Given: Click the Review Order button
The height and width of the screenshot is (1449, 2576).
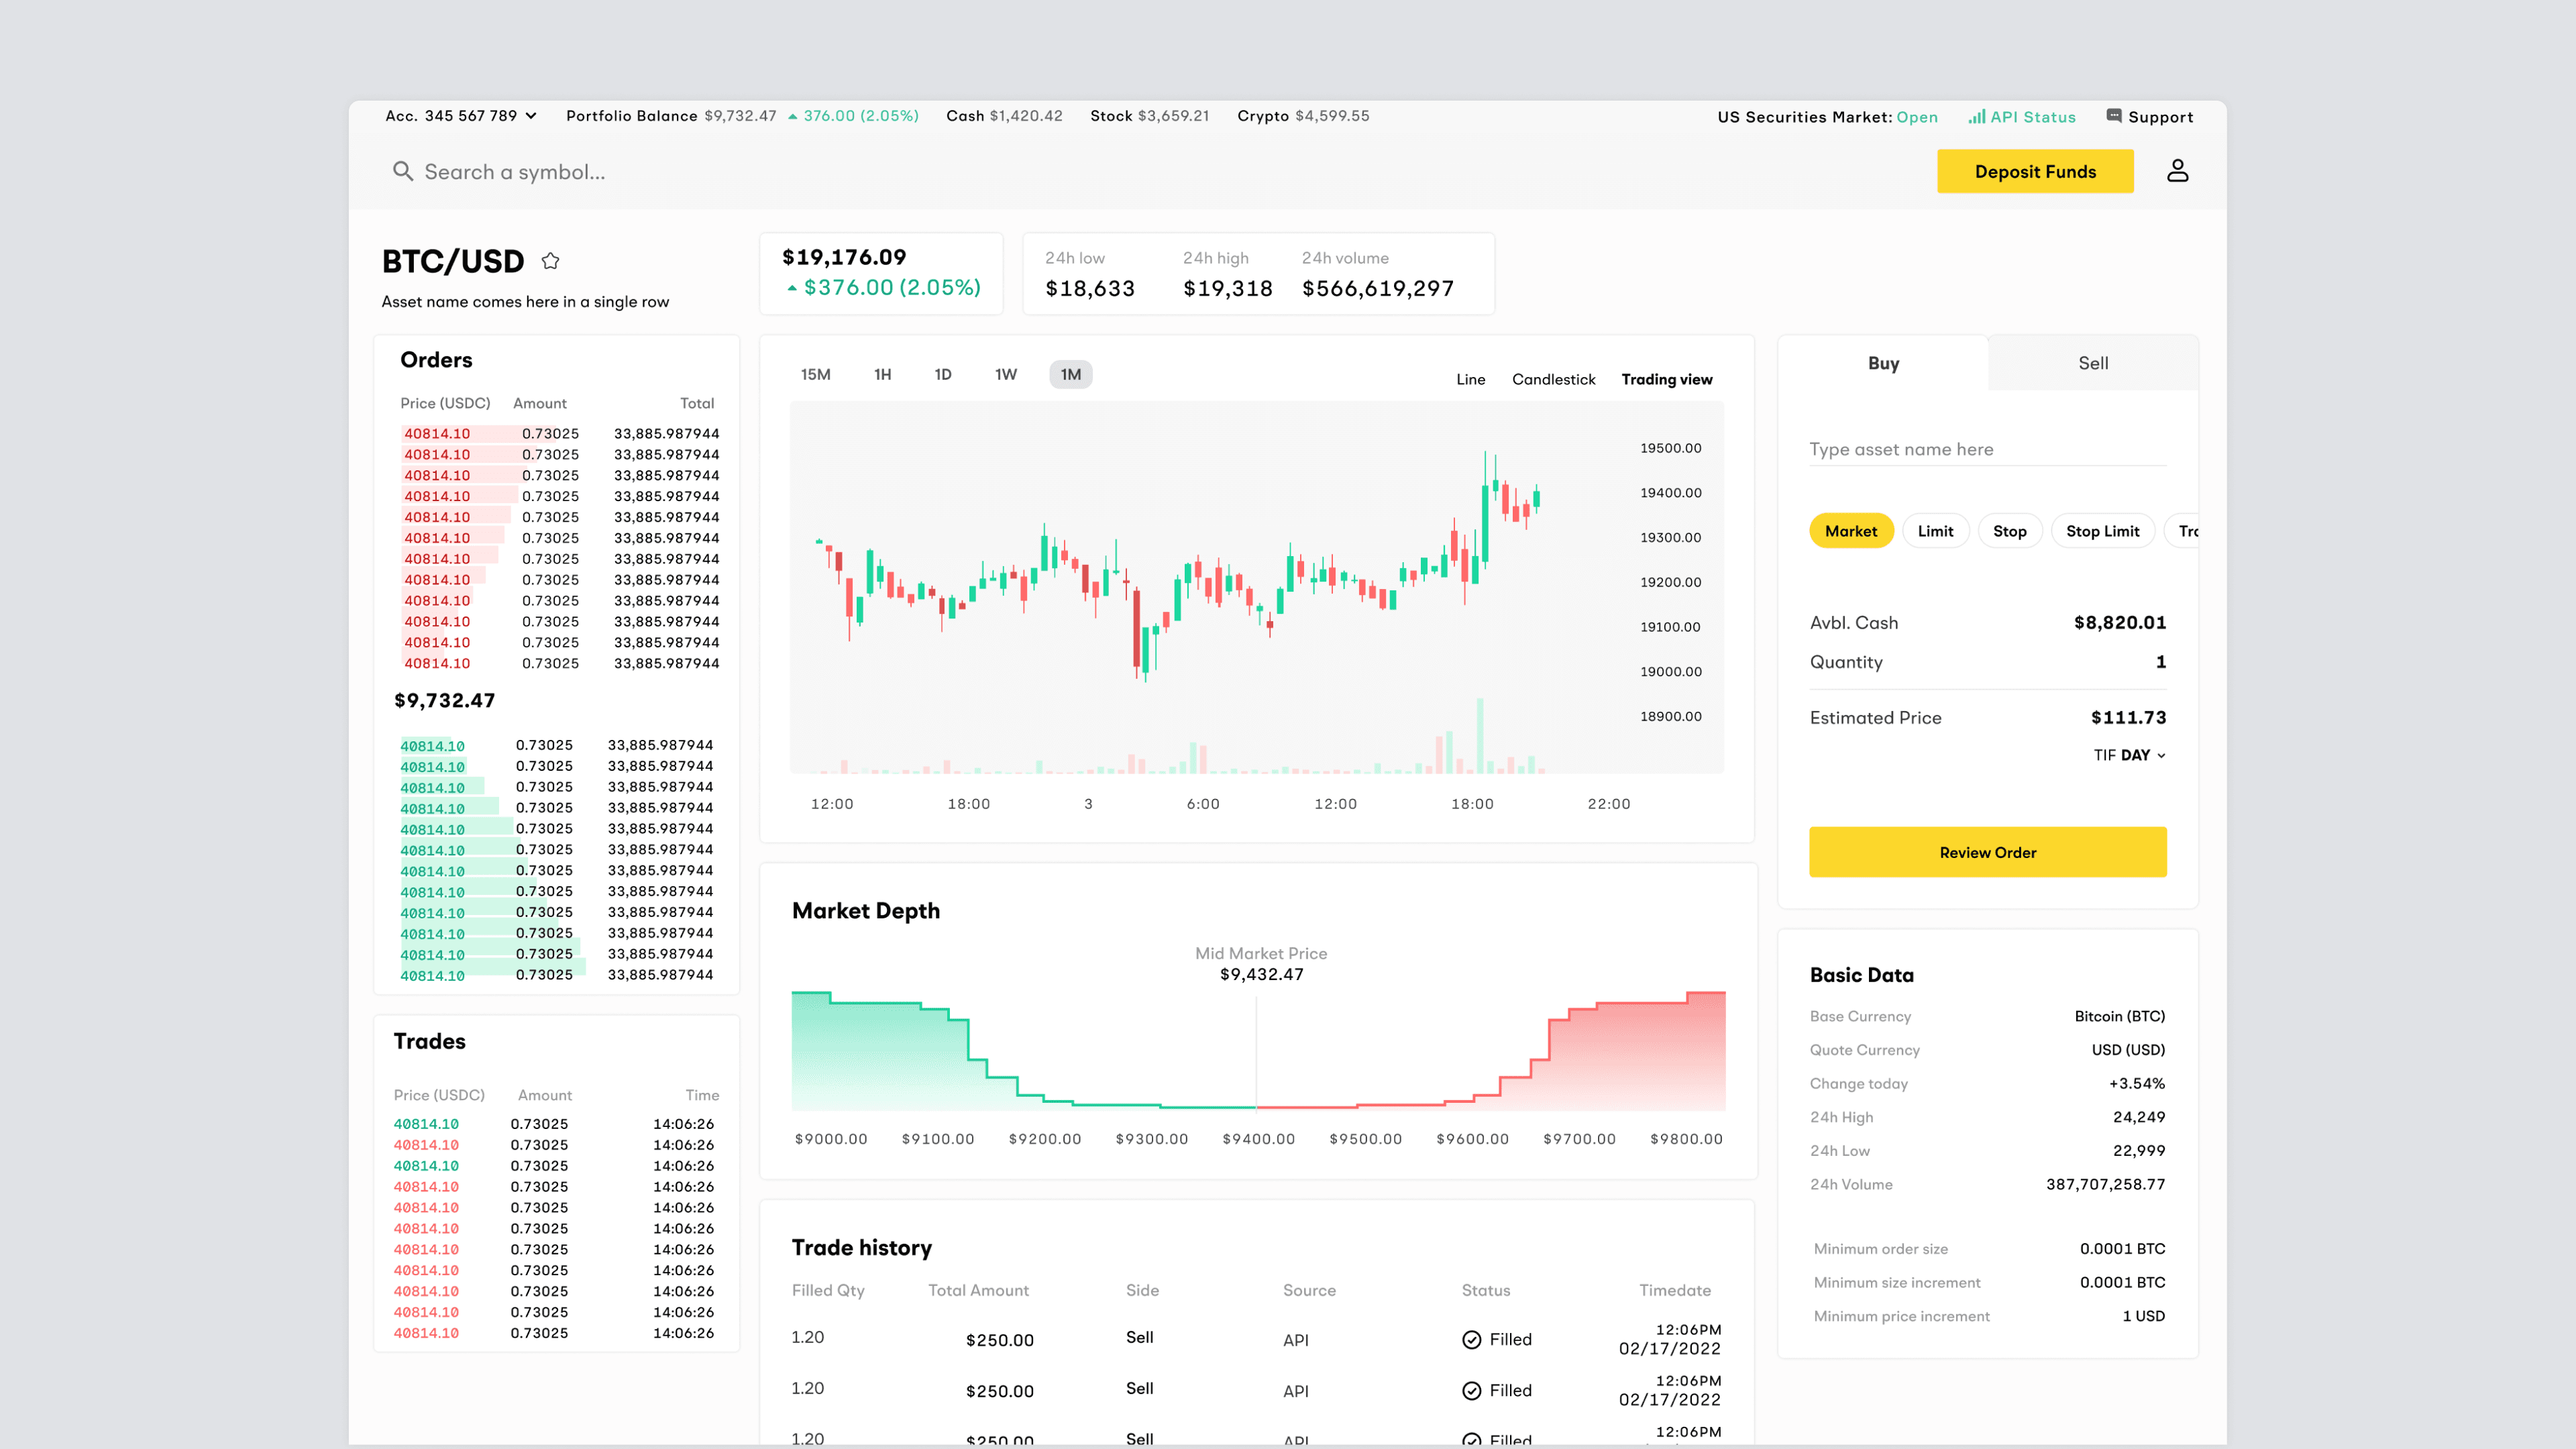Looking at the screenshot, I should [x=1987, y=852].
